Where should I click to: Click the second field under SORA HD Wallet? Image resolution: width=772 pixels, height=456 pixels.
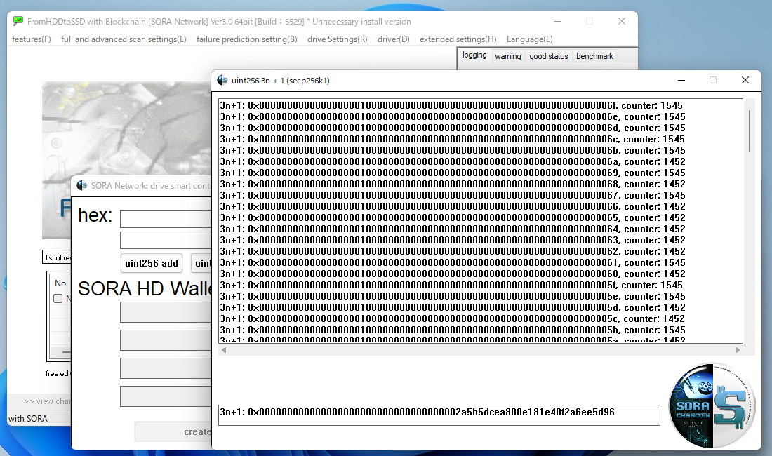pos(166,340)
